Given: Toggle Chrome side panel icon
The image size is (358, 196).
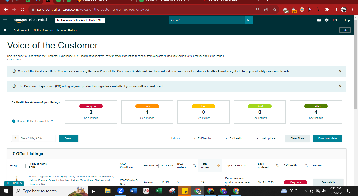Looking at the screenshot, I should click(335, 9).
